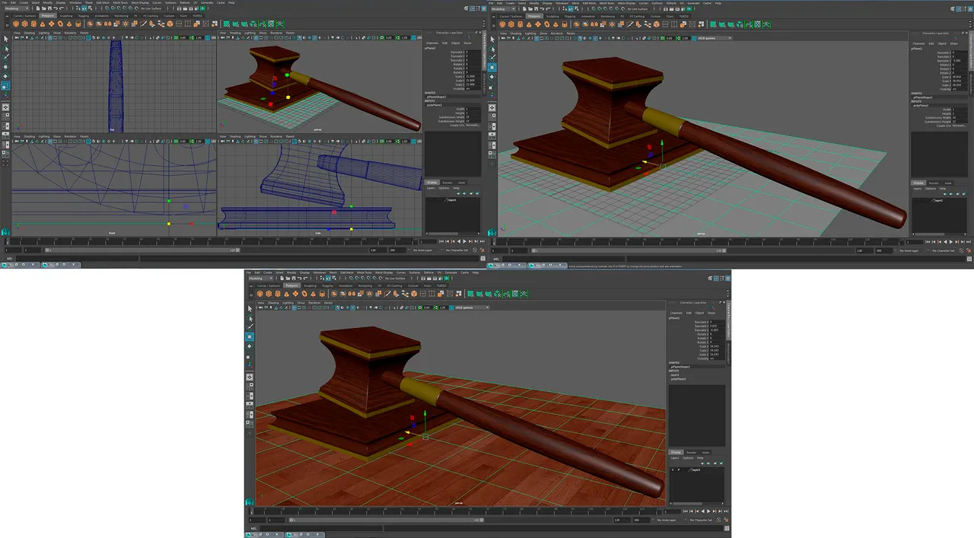Image resolution: width=974 pixels, height=538 pixels.
Task: Open the No Character Set dropdown in the top-right window
Action: pos(944,250)
